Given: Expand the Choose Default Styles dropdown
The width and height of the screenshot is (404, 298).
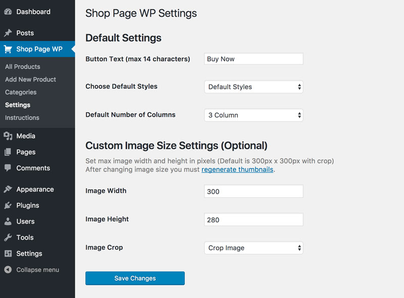Looking at the screenshot, I should [254, 87].
